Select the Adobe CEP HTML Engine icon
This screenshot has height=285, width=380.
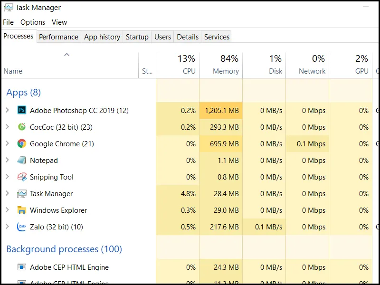pyautogui.click(x=22, y=267)
